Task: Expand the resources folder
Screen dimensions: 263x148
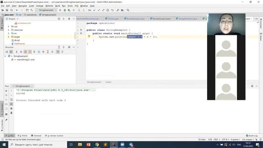Action: click(9, 30)
